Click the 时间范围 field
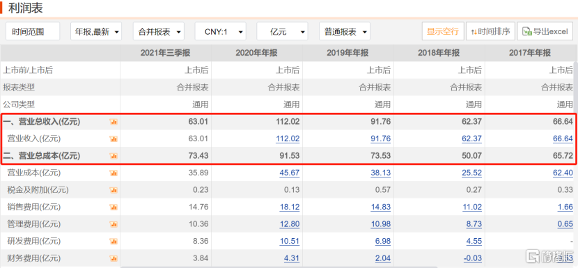The height and width of the screenshot is (268, 578). click(x=33, y=31)
